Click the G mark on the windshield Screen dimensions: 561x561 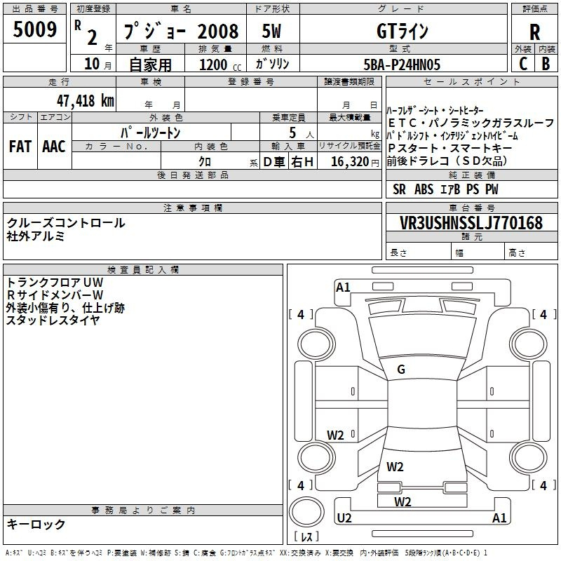[x=401, y=370]
